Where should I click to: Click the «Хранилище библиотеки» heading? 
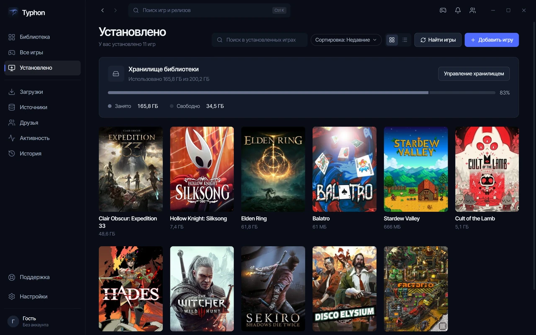(164, 70)
